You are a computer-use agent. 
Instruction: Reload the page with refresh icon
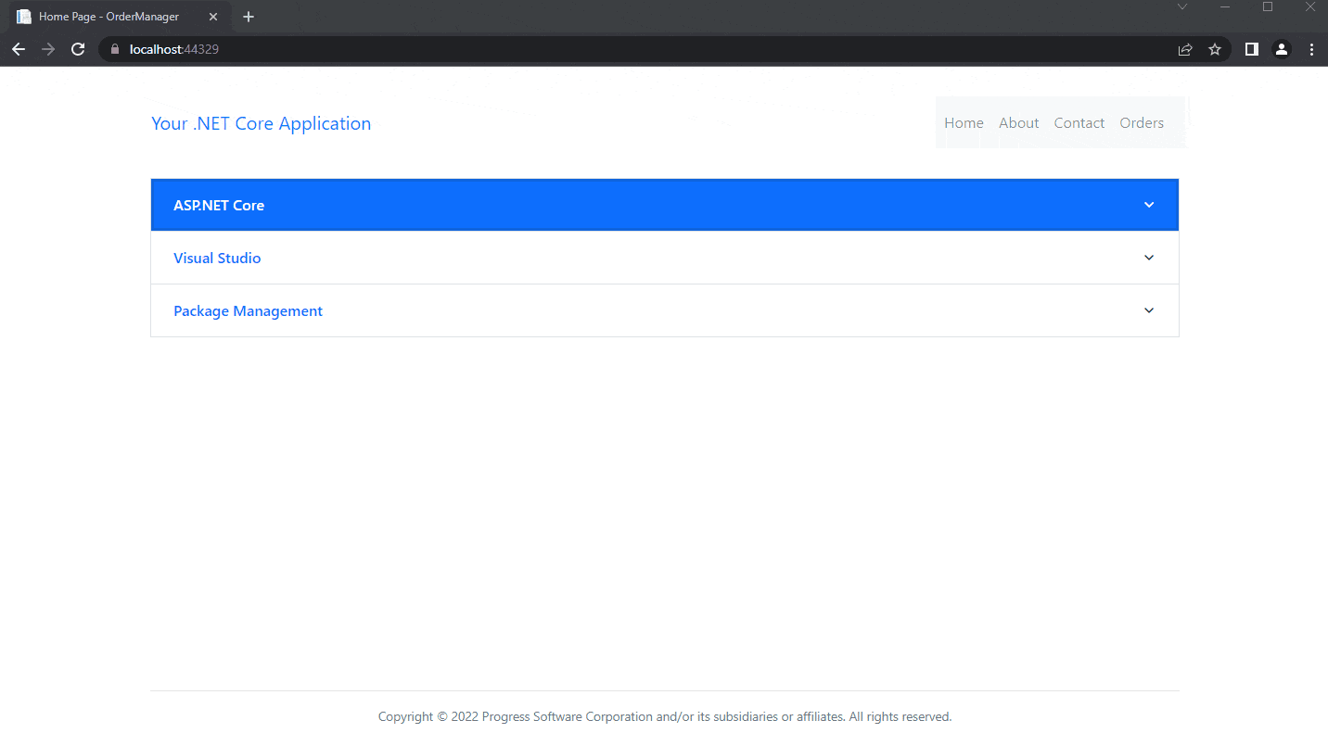point(78,49)
